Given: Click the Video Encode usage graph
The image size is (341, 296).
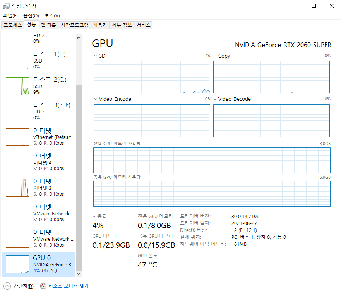Looking at the screenshot, I should point(152,120).
